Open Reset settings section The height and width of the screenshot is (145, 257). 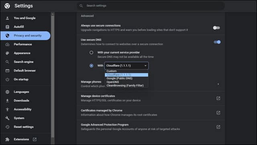25,127
